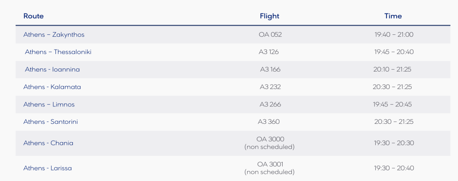Click the 19:30 – 20:40 Larissa time
The image size is (458, 181).
click(394, 168)
